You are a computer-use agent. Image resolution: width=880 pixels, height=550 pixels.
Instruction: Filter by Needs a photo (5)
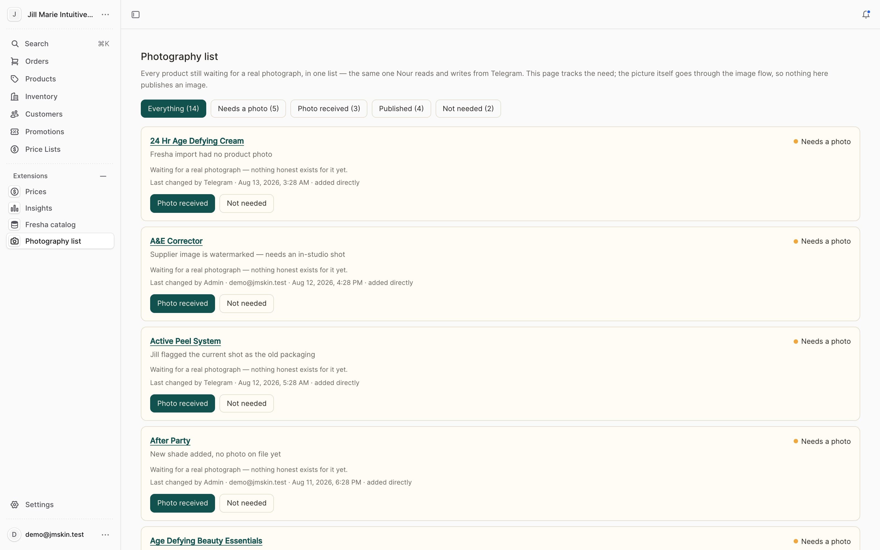[248, 109]
